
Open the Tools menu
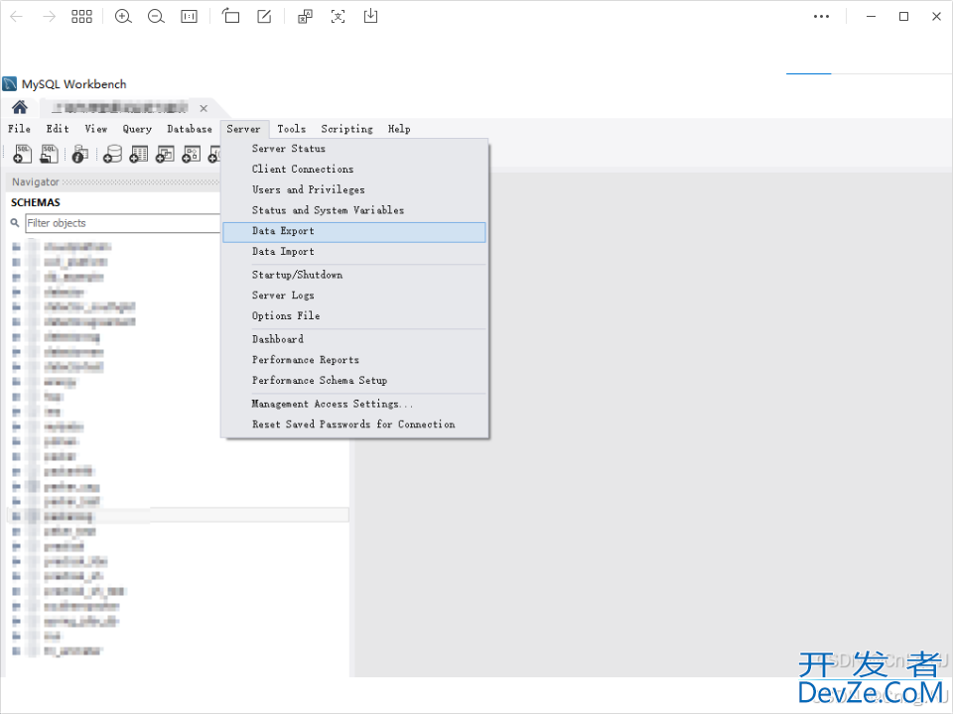click(292, 129)
